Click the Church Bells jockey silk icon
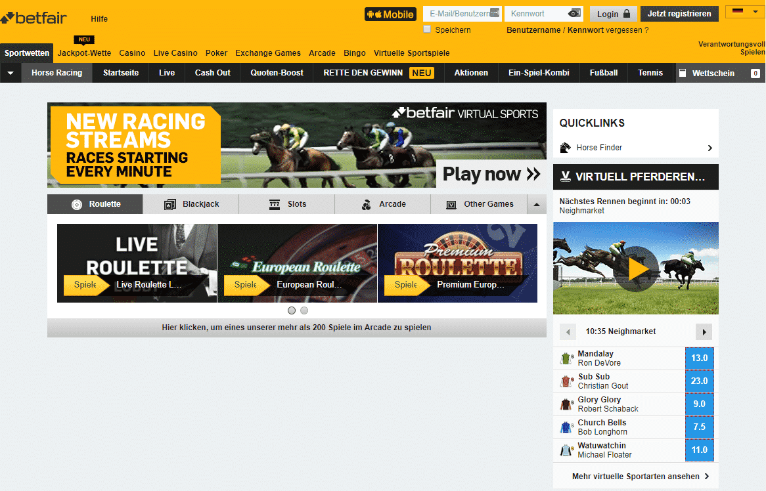766x491 pixels. click(x=566, y=427)
